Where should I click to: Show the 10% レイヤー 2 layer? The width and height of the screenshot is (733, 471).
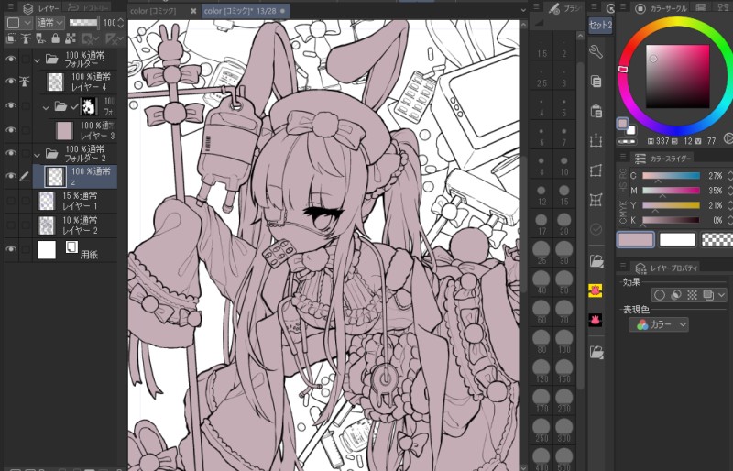tap(11, 225)
